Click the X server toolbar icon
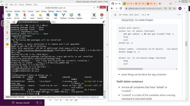This screenshot has width=190, height=106. [x=94, y=16]
